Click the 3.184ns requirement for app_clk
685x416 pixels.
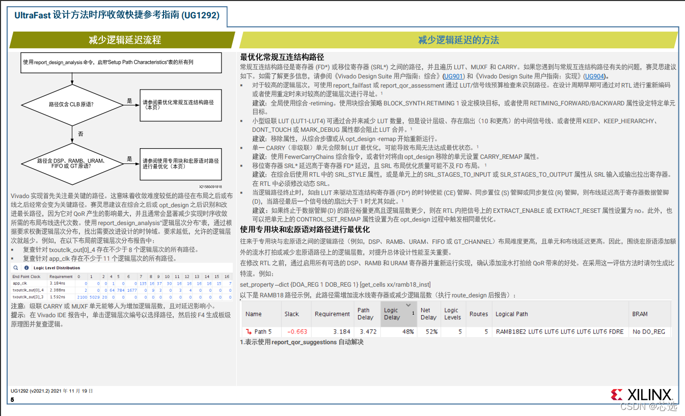point(57,284)
